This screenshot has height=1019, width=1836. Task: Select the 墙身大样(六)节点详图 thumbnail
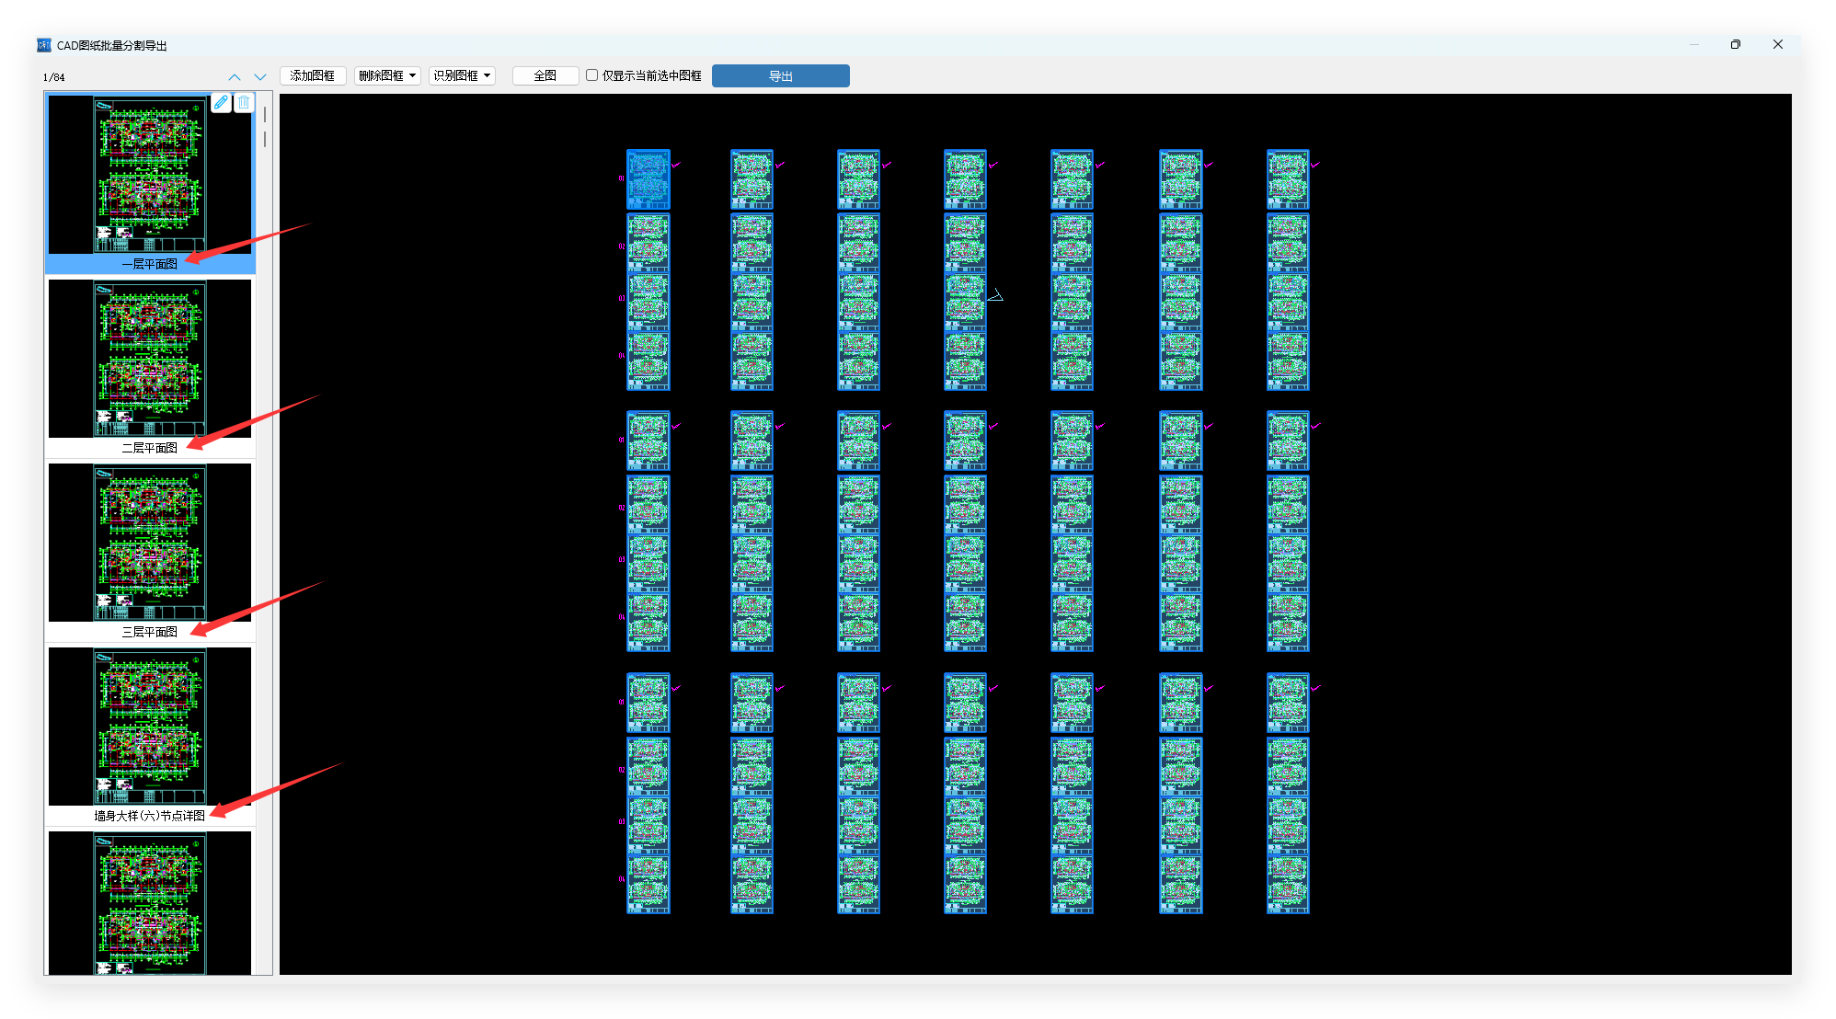(x=150, y=728)
